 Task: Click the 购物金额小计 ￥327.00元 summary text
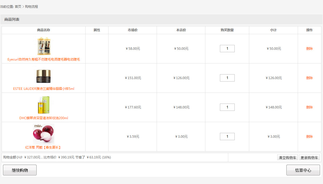point(22,157)
